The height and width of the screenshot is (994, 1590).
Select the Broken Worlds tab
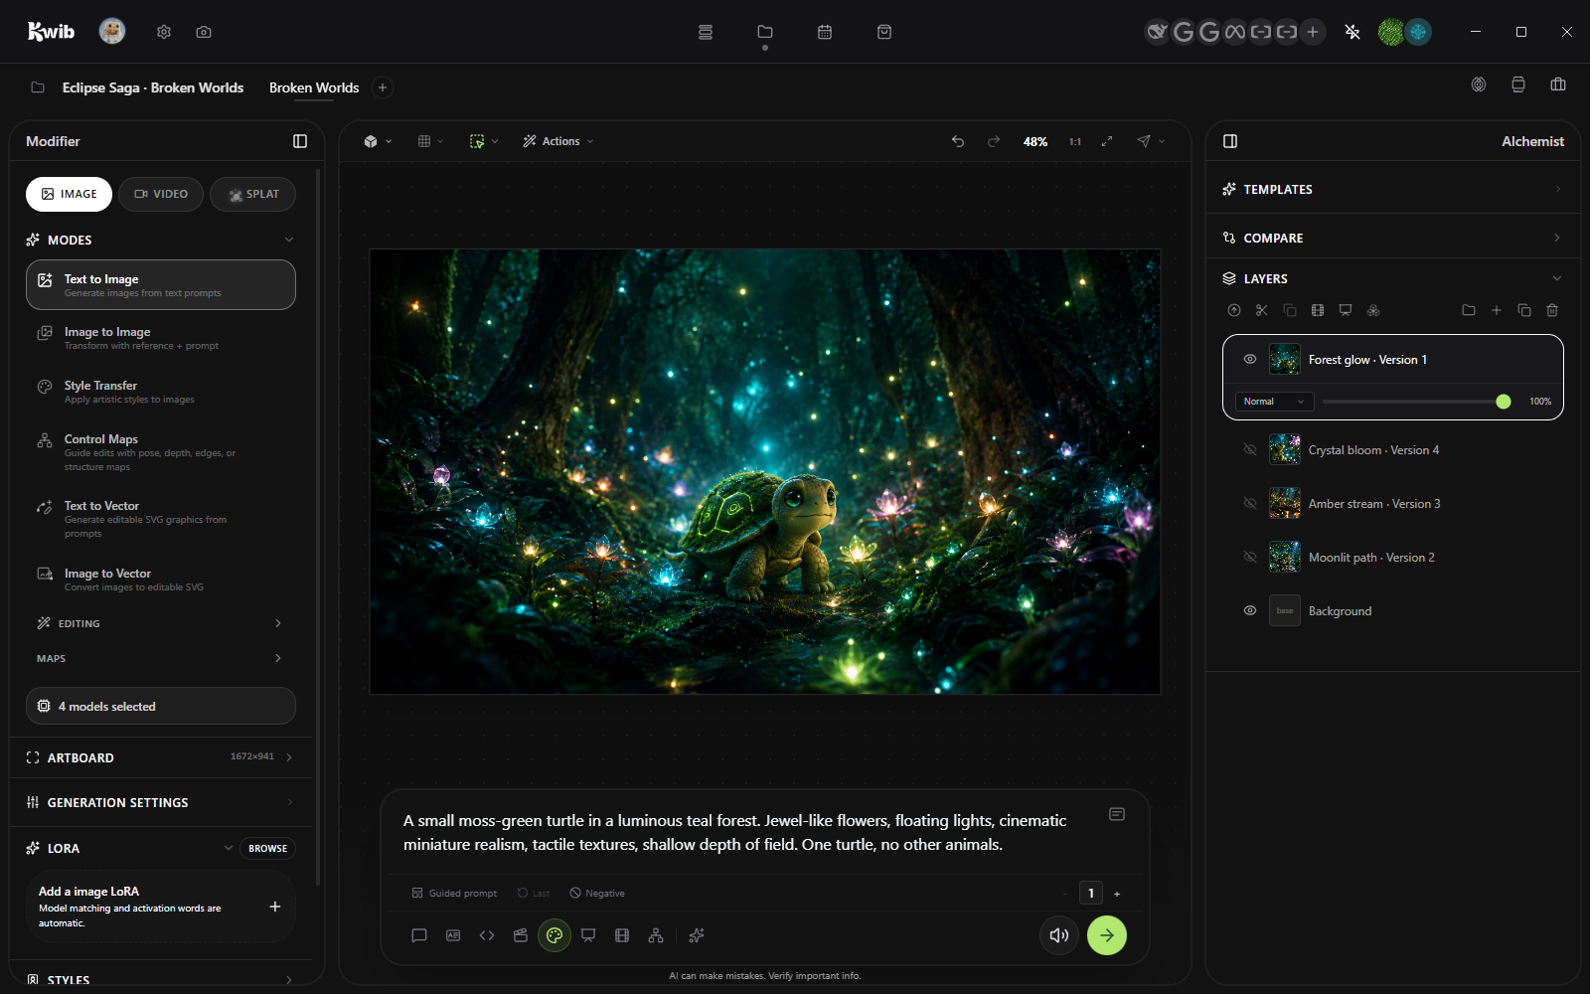pos(314,87)
